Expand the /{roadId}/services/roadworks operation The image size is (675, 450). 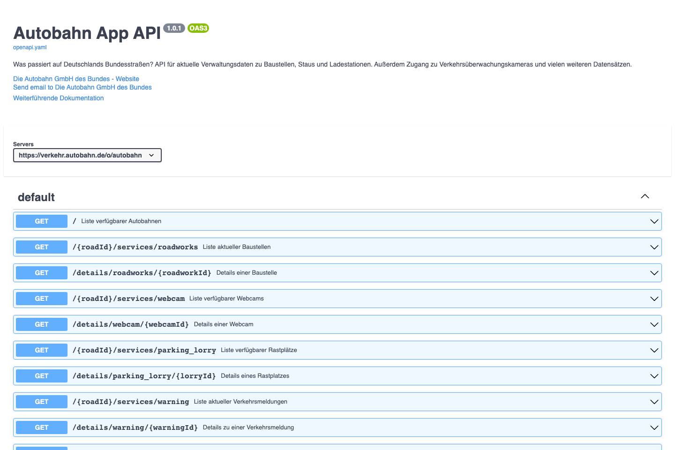tap(654, 247)
